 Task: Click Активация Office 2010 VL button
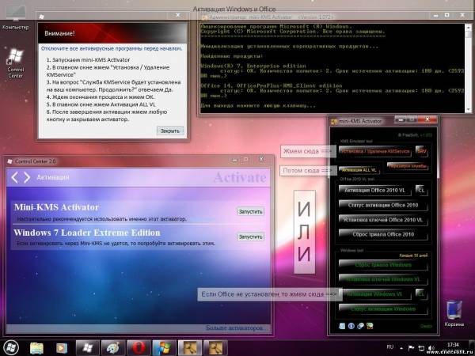click(374, 190)
